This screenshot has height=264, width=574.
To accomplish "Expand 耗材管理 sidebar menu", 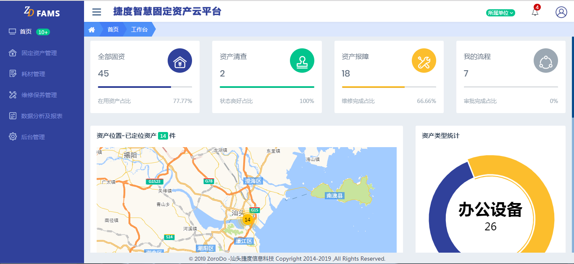I will 33,74.
